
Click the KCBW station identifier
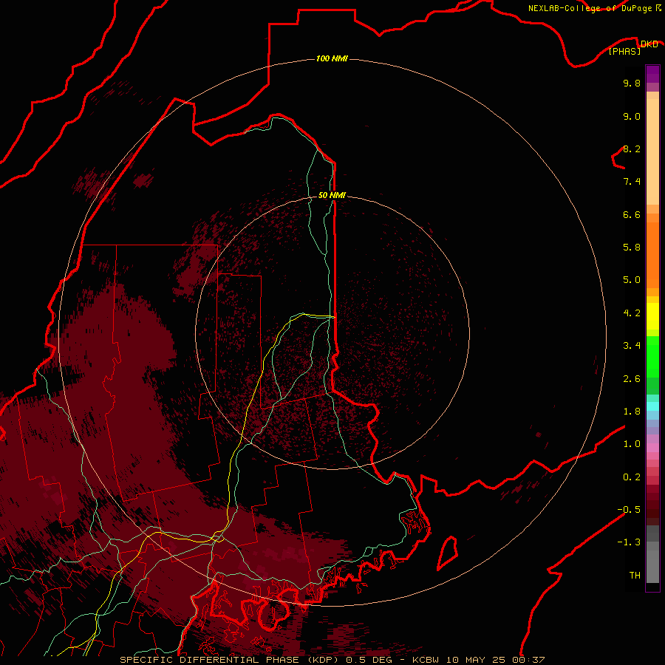point(426,660)
